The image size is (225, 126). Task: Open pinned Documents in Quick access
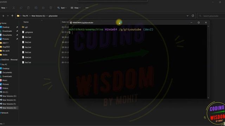7,35
